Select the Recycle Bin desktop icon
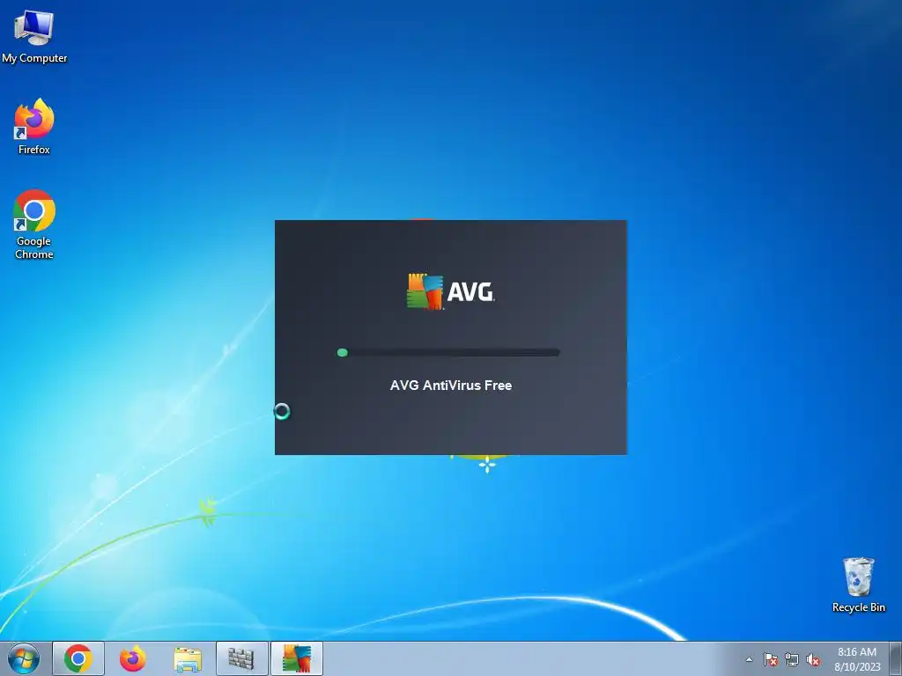Screen dimensions: 902x676 click(x=858, y=584)
